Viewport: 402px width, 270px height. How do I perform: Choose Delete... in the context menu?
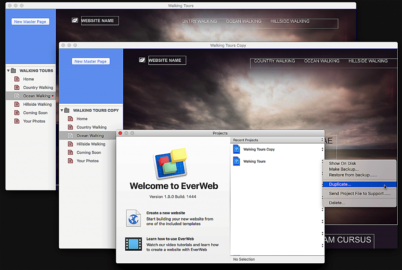[x=337, y=203]
